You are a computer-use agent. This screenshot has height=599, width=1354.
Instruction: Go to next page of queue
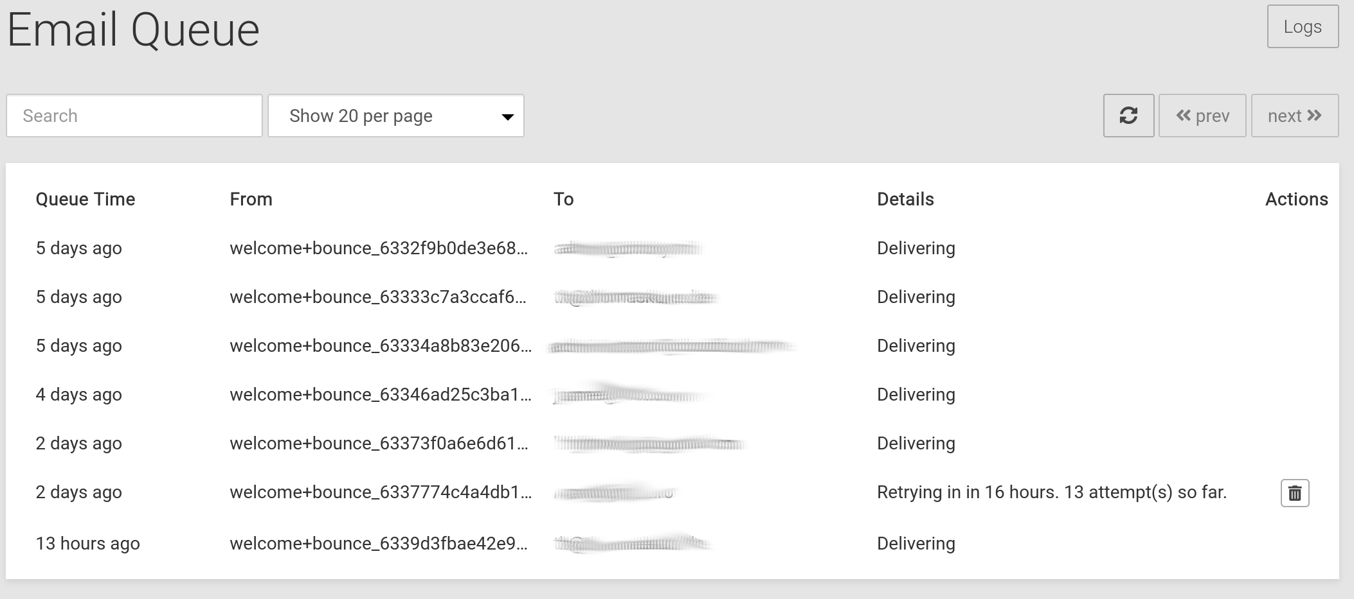[1295, 116]
